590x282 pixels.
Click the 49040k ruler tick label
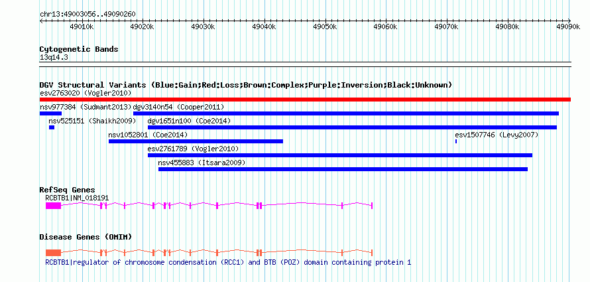tap(264, 27)
